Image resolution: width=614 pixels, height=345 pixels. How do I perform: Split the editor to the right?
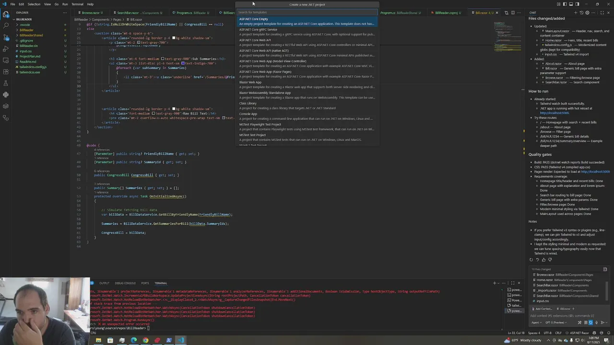[513, 12]
